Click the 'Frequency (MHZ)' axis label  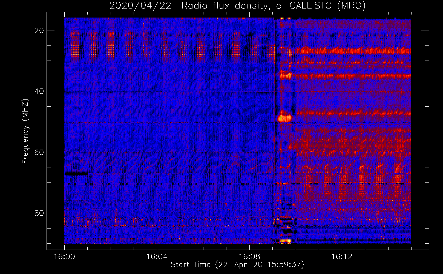[x=25, y=132]
